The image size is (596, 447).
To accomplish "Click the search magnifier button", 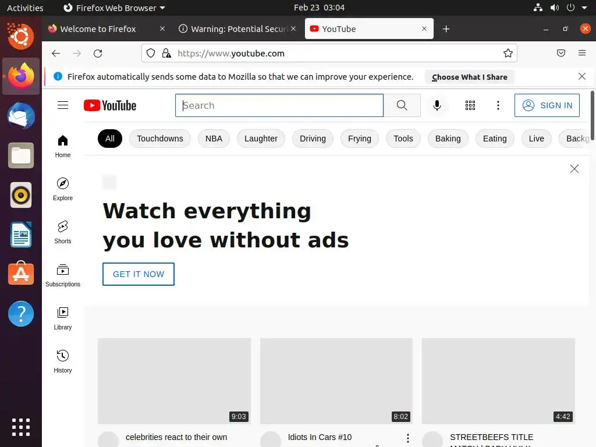I will pos(402,105).
